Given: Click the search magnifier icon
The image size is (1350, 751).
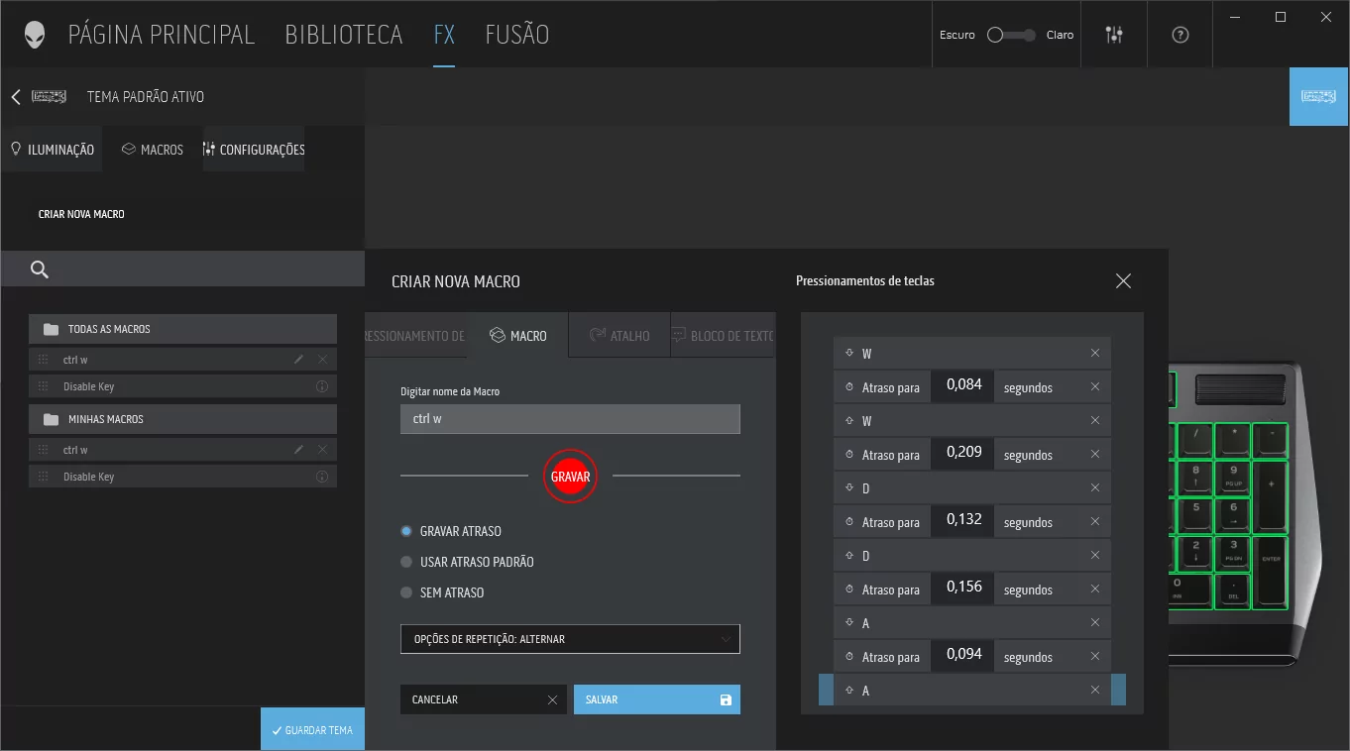Looking at the screenshot, I should [40, 269].
